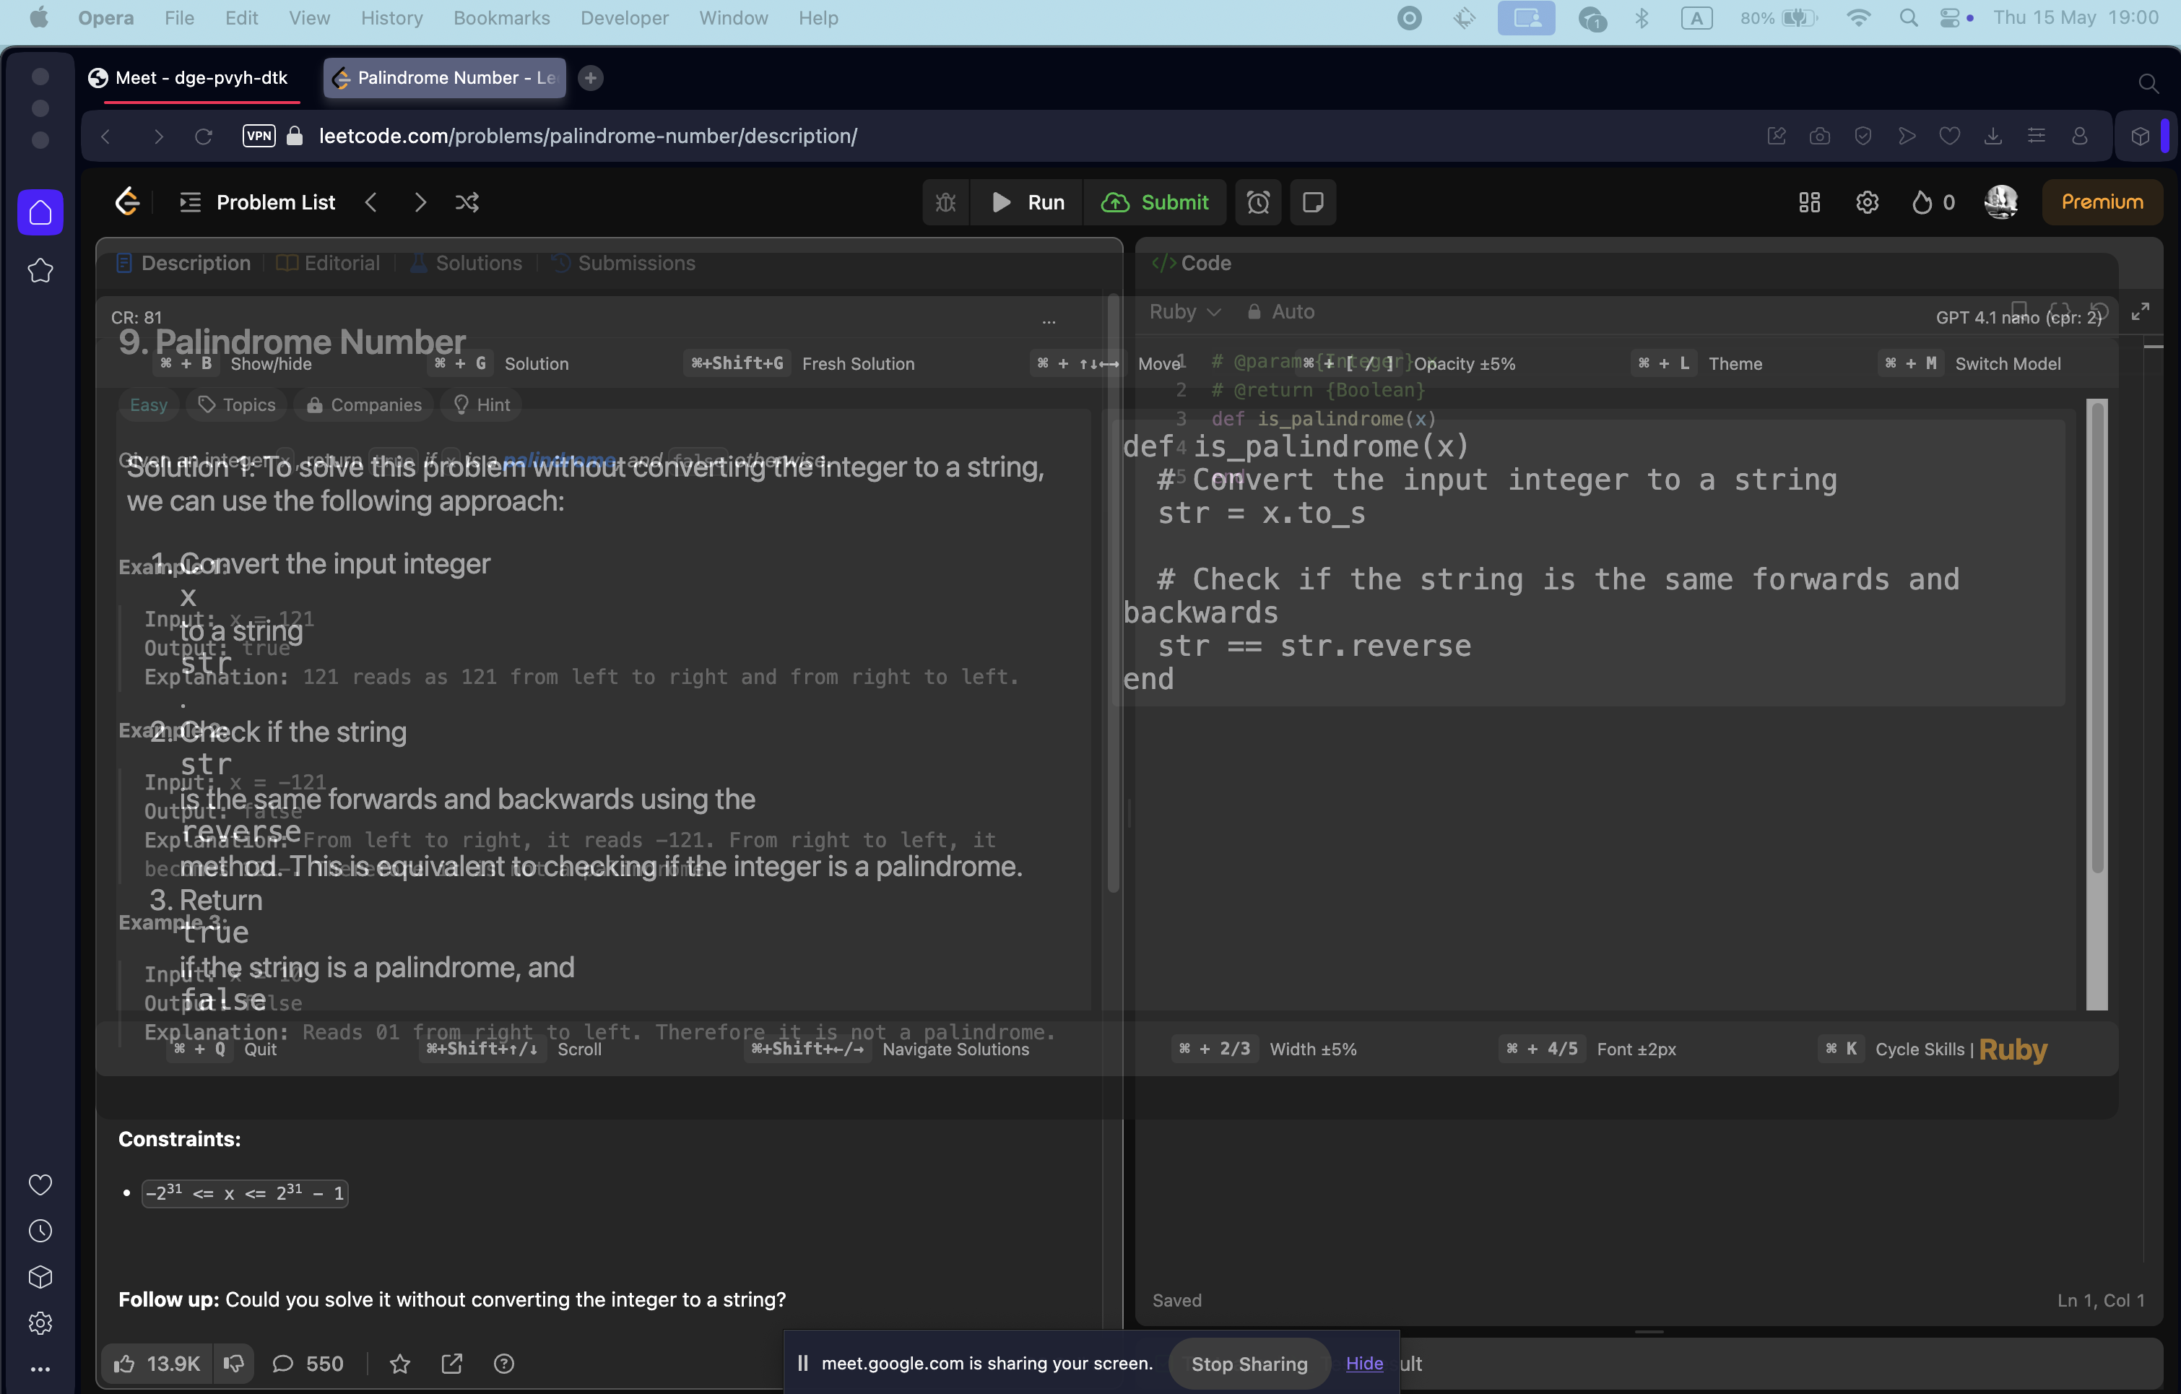Open the help question mark icon
This screenshot has width=2181, height=1394.
point(503,1363)
